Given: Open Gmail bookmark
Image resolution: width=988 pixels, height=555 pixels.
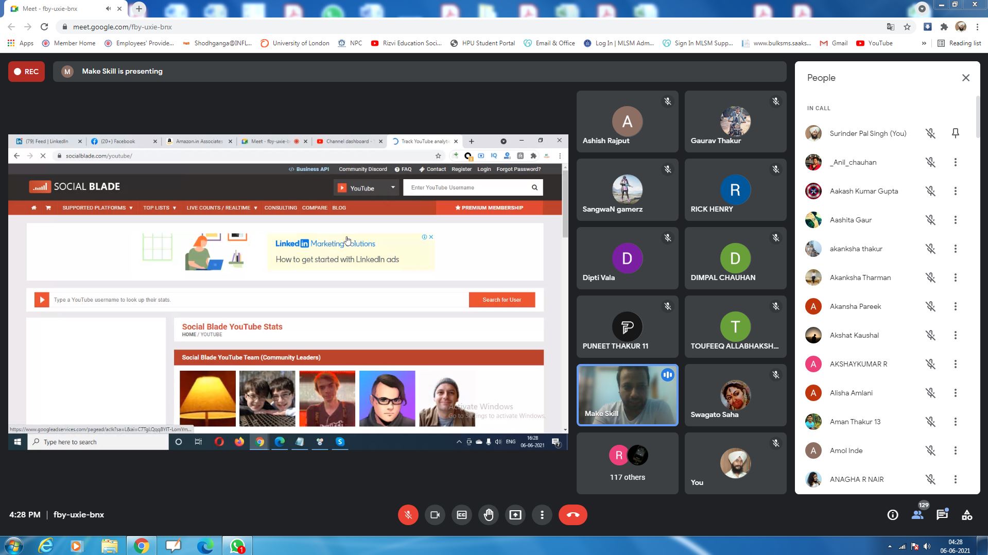Looking at the screenshot, I should 834,43.
